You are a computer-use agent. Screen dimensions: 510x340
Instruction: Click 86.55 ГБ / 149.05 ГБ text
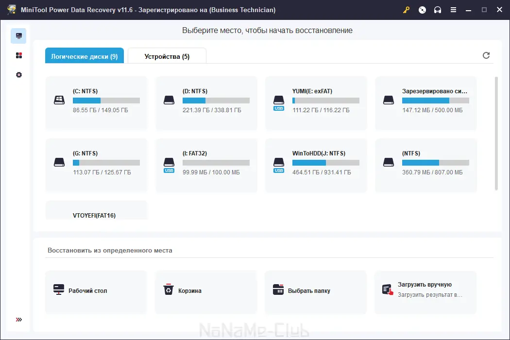point(101,110)
